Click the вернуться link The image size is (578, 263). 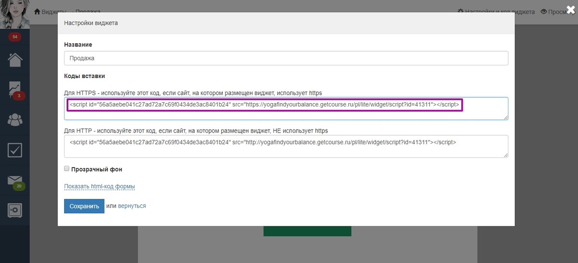[x=132, y=206]
